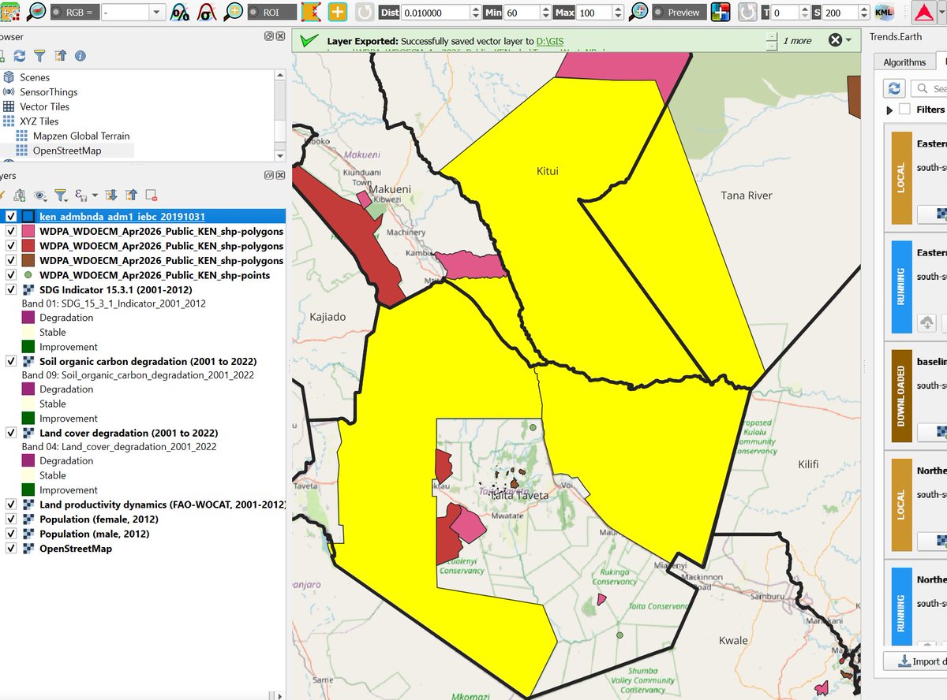This screenshot has width=947, height=700.
Task: Click the KML export icon
Action: coord(885,13)
